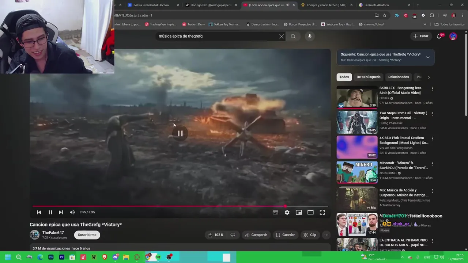Open the Chrome three-dot menu
Image resolution: width=468 pixels, height=263 pixels.
point(463,15)
